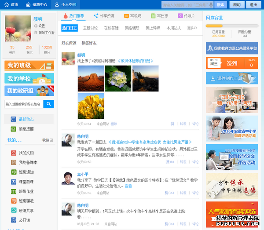
Task: Click the 写说说 speech bubble icon
Action: [x=126, y=16]
